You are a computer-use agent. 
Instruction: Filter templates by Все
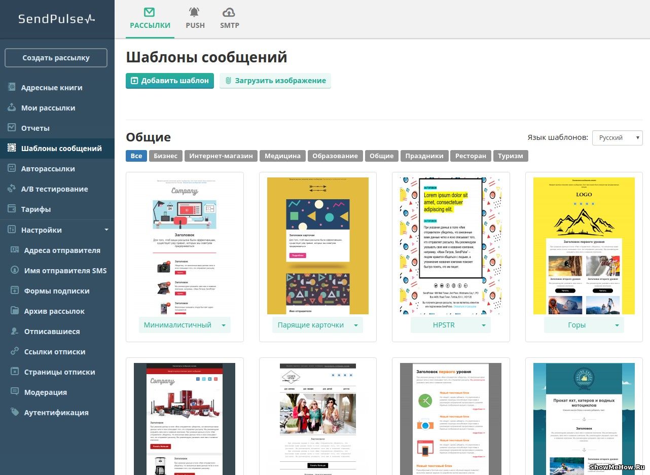(136, 156)
